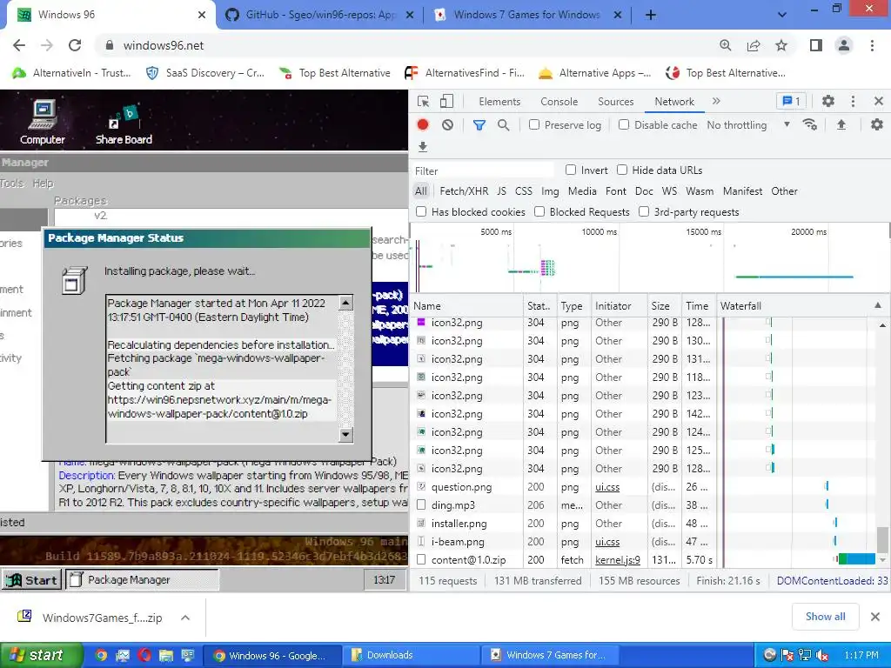Image resolution: width=891 pixels, height=668 pixels.
Task: Click the status log scroll up arrow
Action: pyautogui.click(x=345, y=303)
